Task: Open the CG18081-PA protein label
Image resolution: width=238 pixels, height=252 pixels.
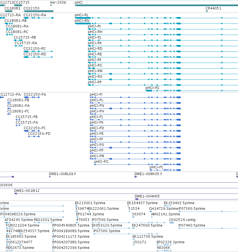Action: [x=19, y=106]
